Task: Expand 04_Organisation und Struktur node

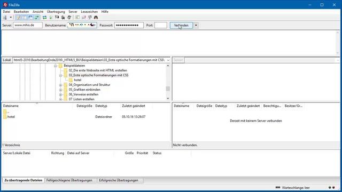Action: coord(60,85)
